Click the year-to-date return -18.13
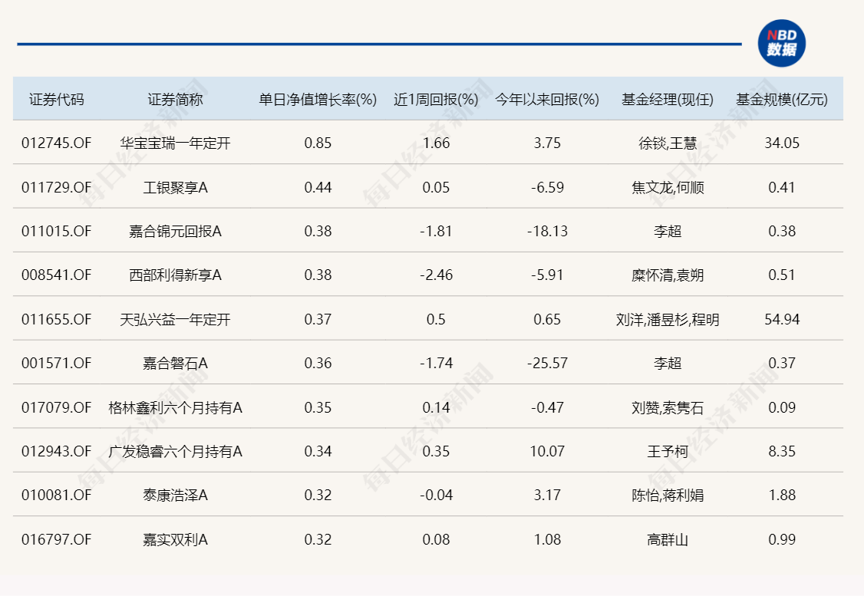The height and width of the screenshot is (596, 864). (547, 232)
